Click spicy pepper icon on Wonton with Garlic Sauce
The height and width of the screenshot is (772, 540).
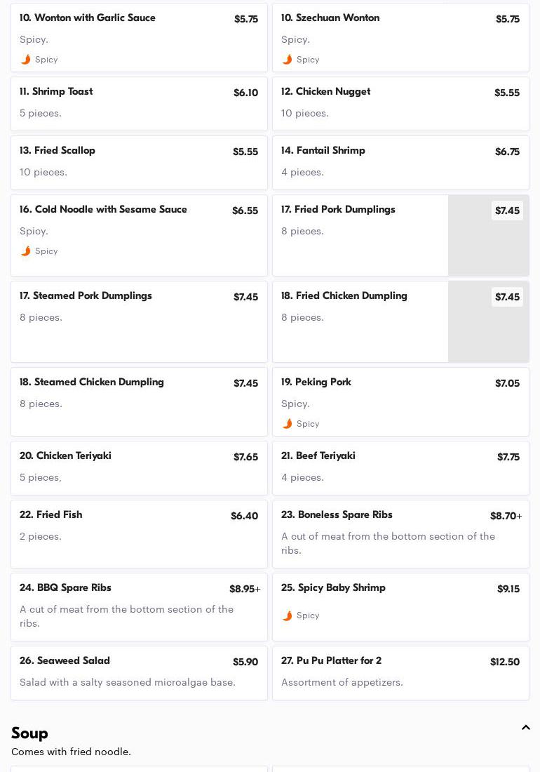pos(26,60)
